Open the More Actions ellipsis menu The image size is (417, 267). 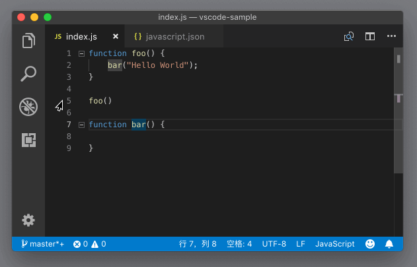coord(391,37)
